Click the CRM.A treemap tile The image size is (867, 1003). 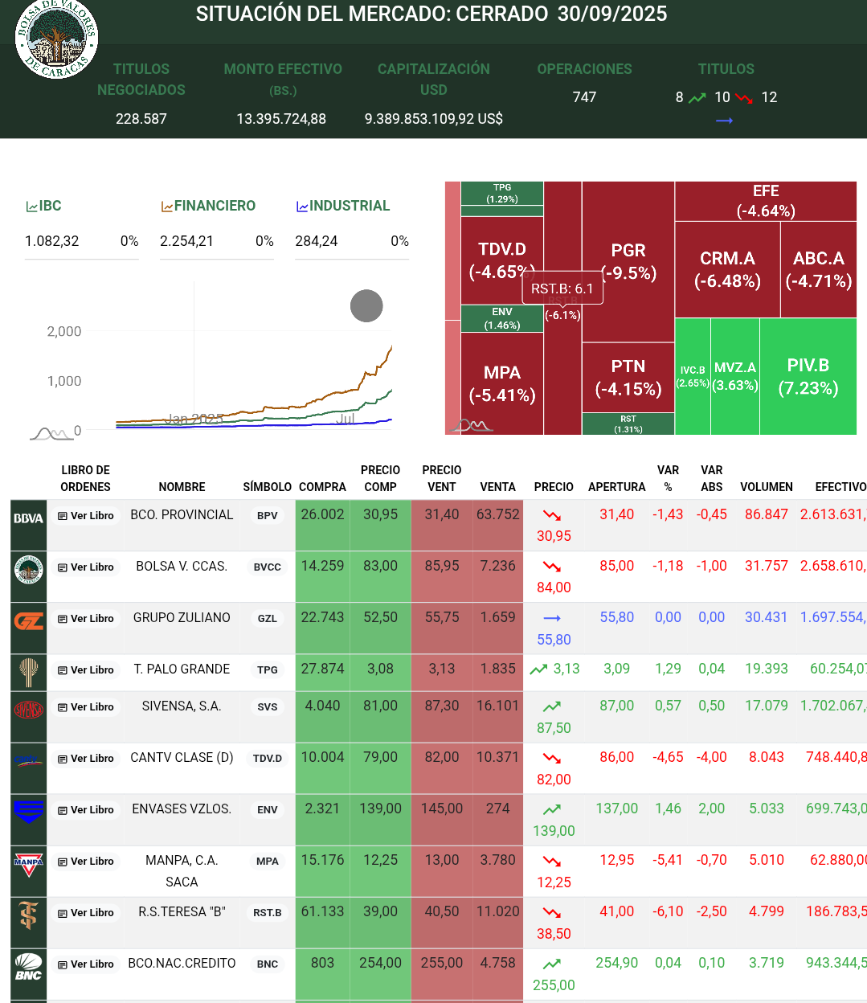727,269
